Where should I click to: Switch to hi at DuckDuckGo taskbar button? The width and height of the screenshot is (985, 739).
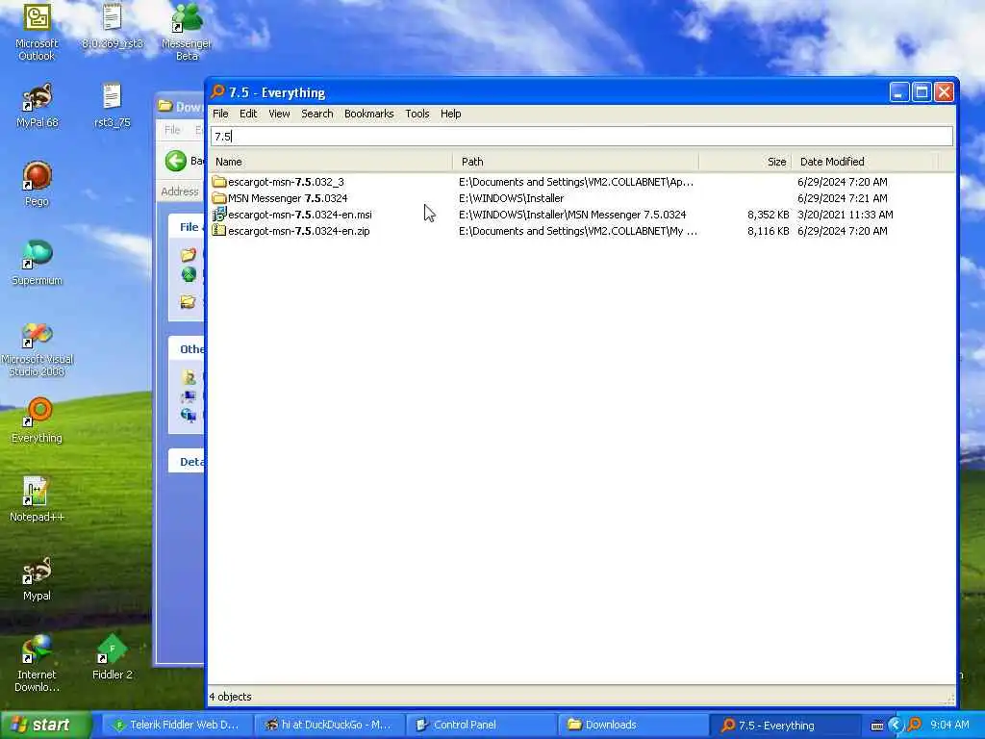coord(331,726)
